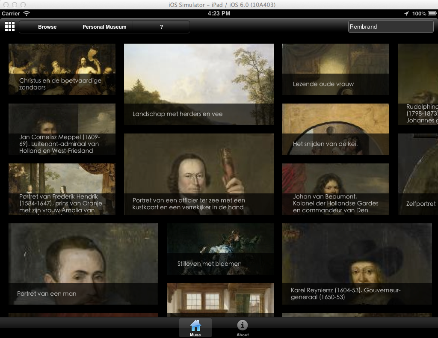The image size is (438, 338).
Task: Click the Wi-Fi status icon
Action: point(27,13)
